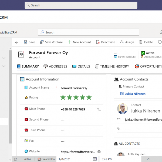The width and height of the screenshot is (162, 162).
Task: Click sidebar scroll-down arrow
Action: coord(10,160)
